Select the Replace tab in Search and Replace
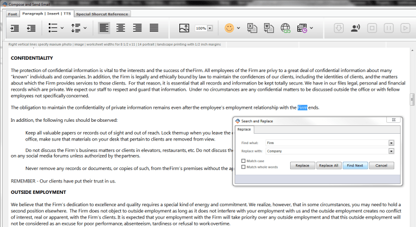 click(244, 130)
